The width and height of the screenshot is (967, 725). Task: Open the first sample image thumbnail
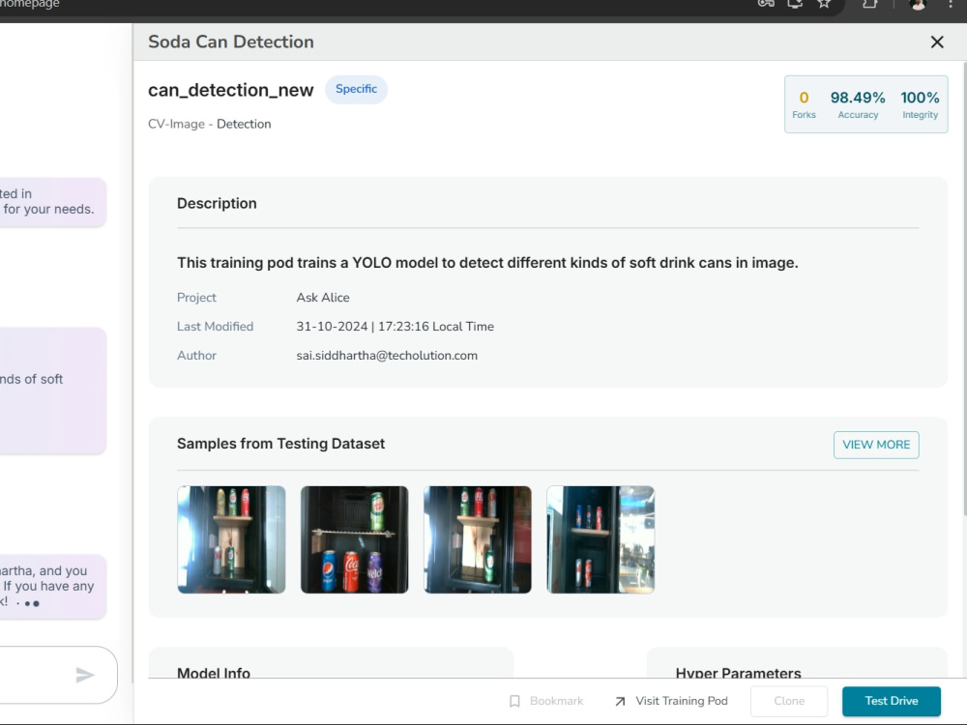[231, 539]
